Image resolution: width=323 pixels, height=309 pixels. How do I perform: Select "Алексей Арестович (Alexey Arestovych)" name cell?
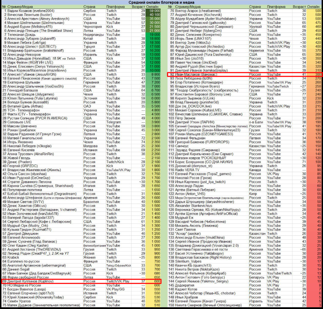click(38, 19)
